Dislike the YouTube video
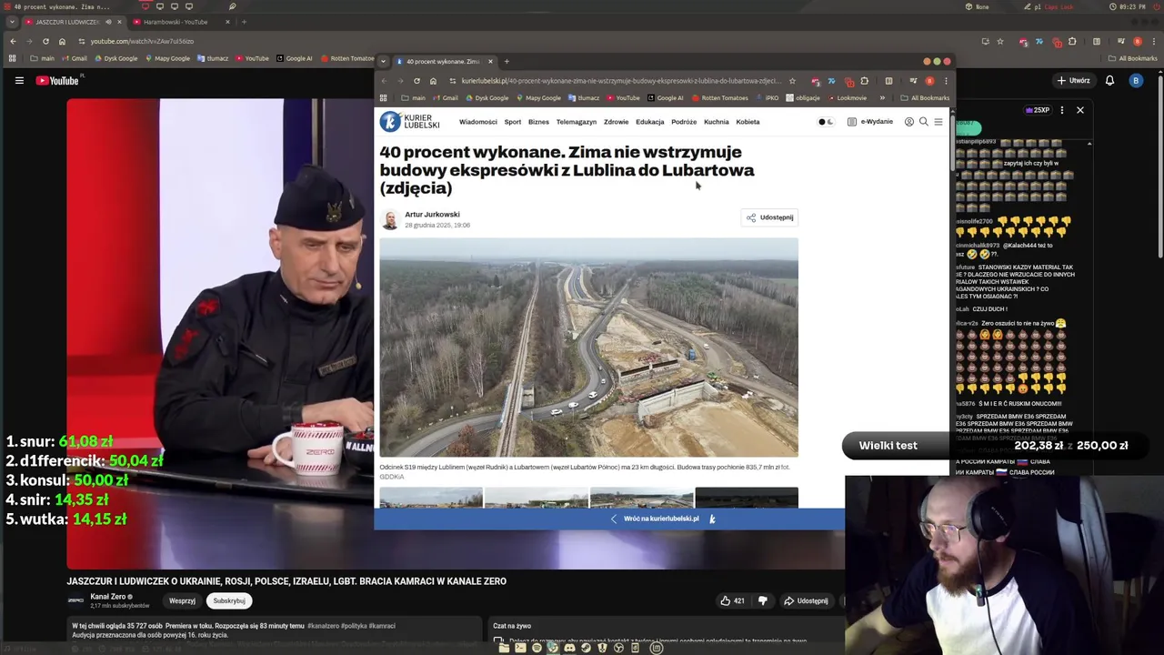The height and width of the screenshot is (655, 1164). coord(763,600)
